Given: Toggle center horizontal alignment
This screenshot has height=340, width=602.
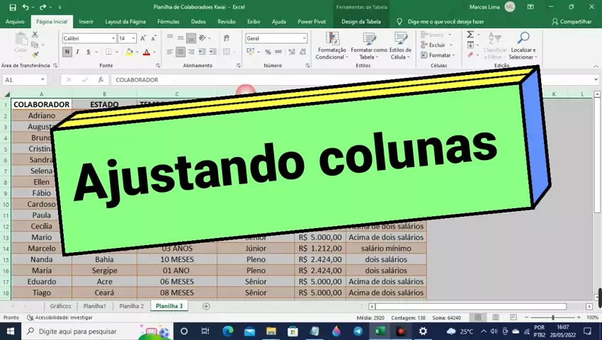Looking at the screenshot, I should [181, 52].
